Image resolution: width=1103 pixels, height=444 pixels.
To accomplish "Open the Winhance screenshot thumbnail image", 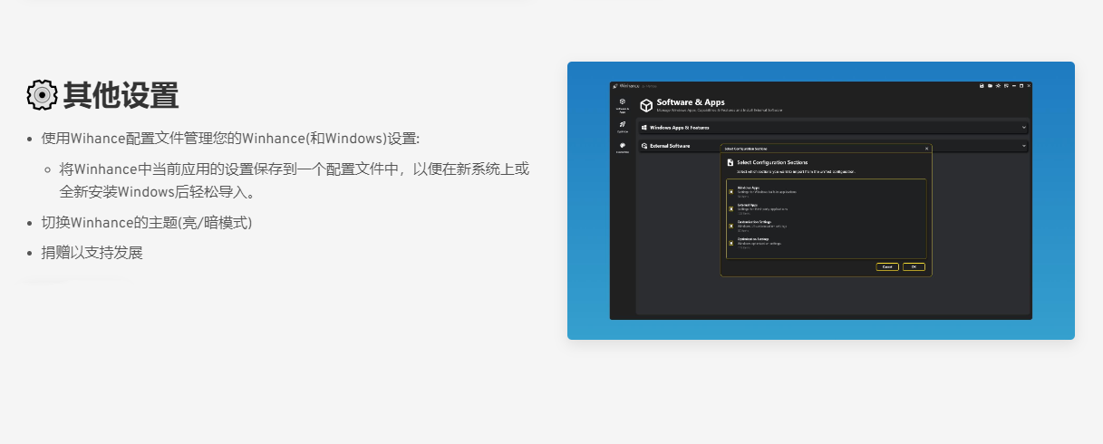I will pos(821,200).
